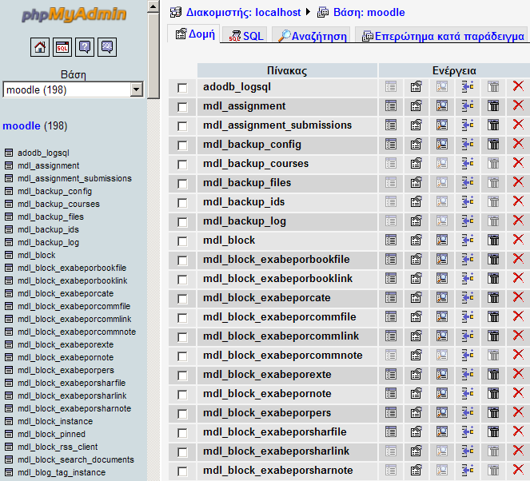Empty the mdl_block table via trash icon

tap(493, 240)
